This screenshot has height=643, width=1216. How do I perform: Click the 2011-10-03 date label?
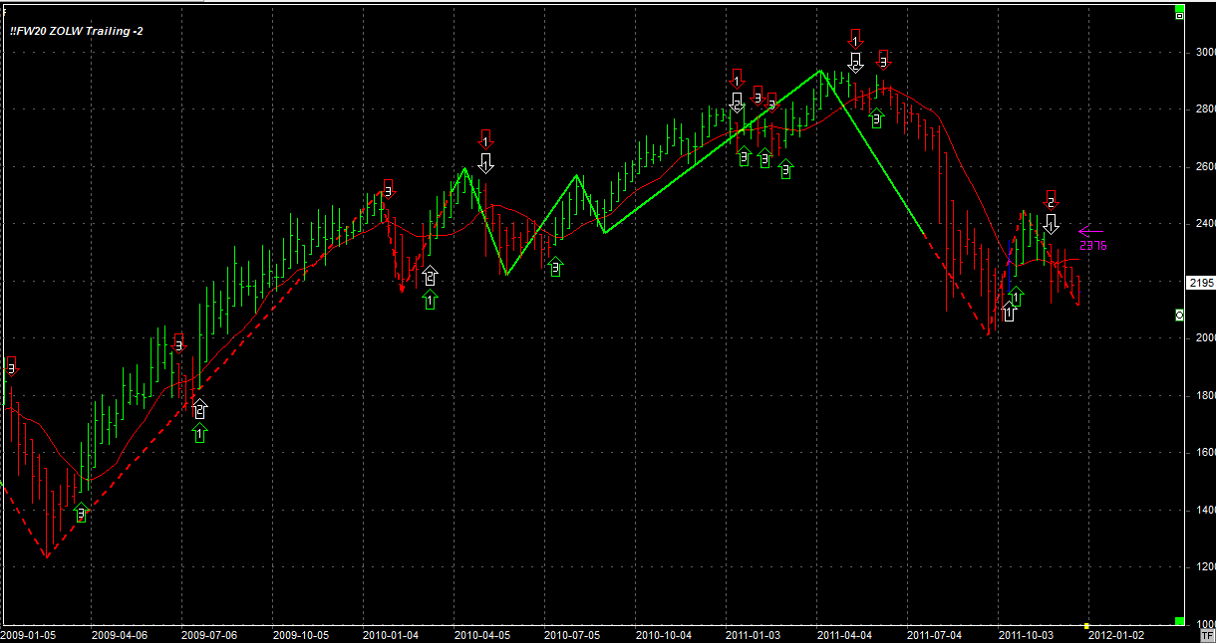(x=1027, y=634)
